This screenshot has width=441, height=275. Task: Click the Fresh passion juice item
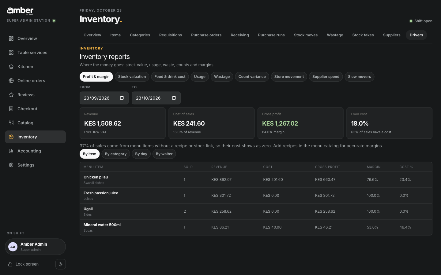tap(101, 193)
